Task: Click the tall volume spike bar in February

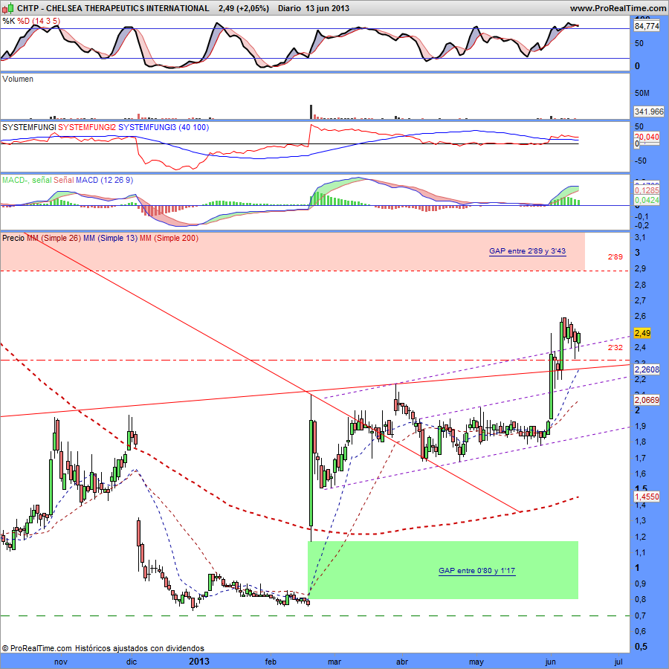Action: 311,111
